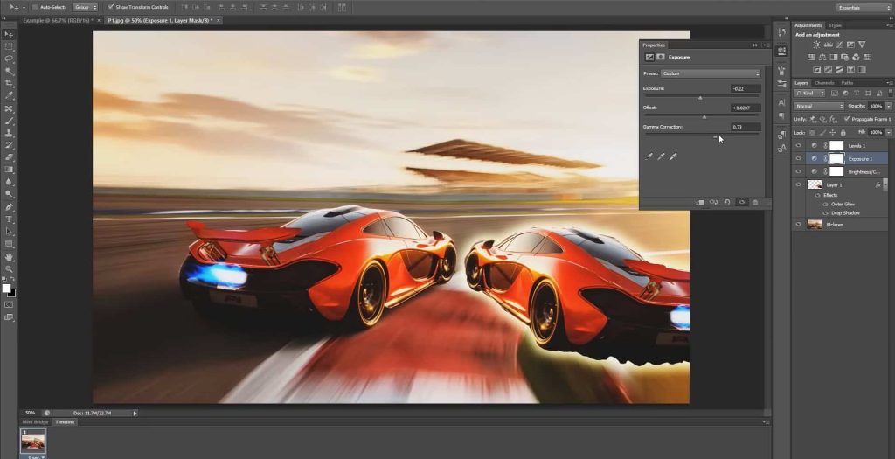Image resolution: width=895 pixels, height=459 pixels.
Task: Select the Lasso tool
Action: point(9,59)
